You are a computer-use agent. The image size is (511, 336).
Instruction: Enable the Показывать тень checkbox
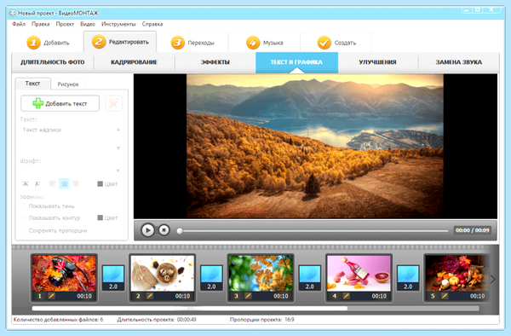pyautogui.click(x=23, y=206)
